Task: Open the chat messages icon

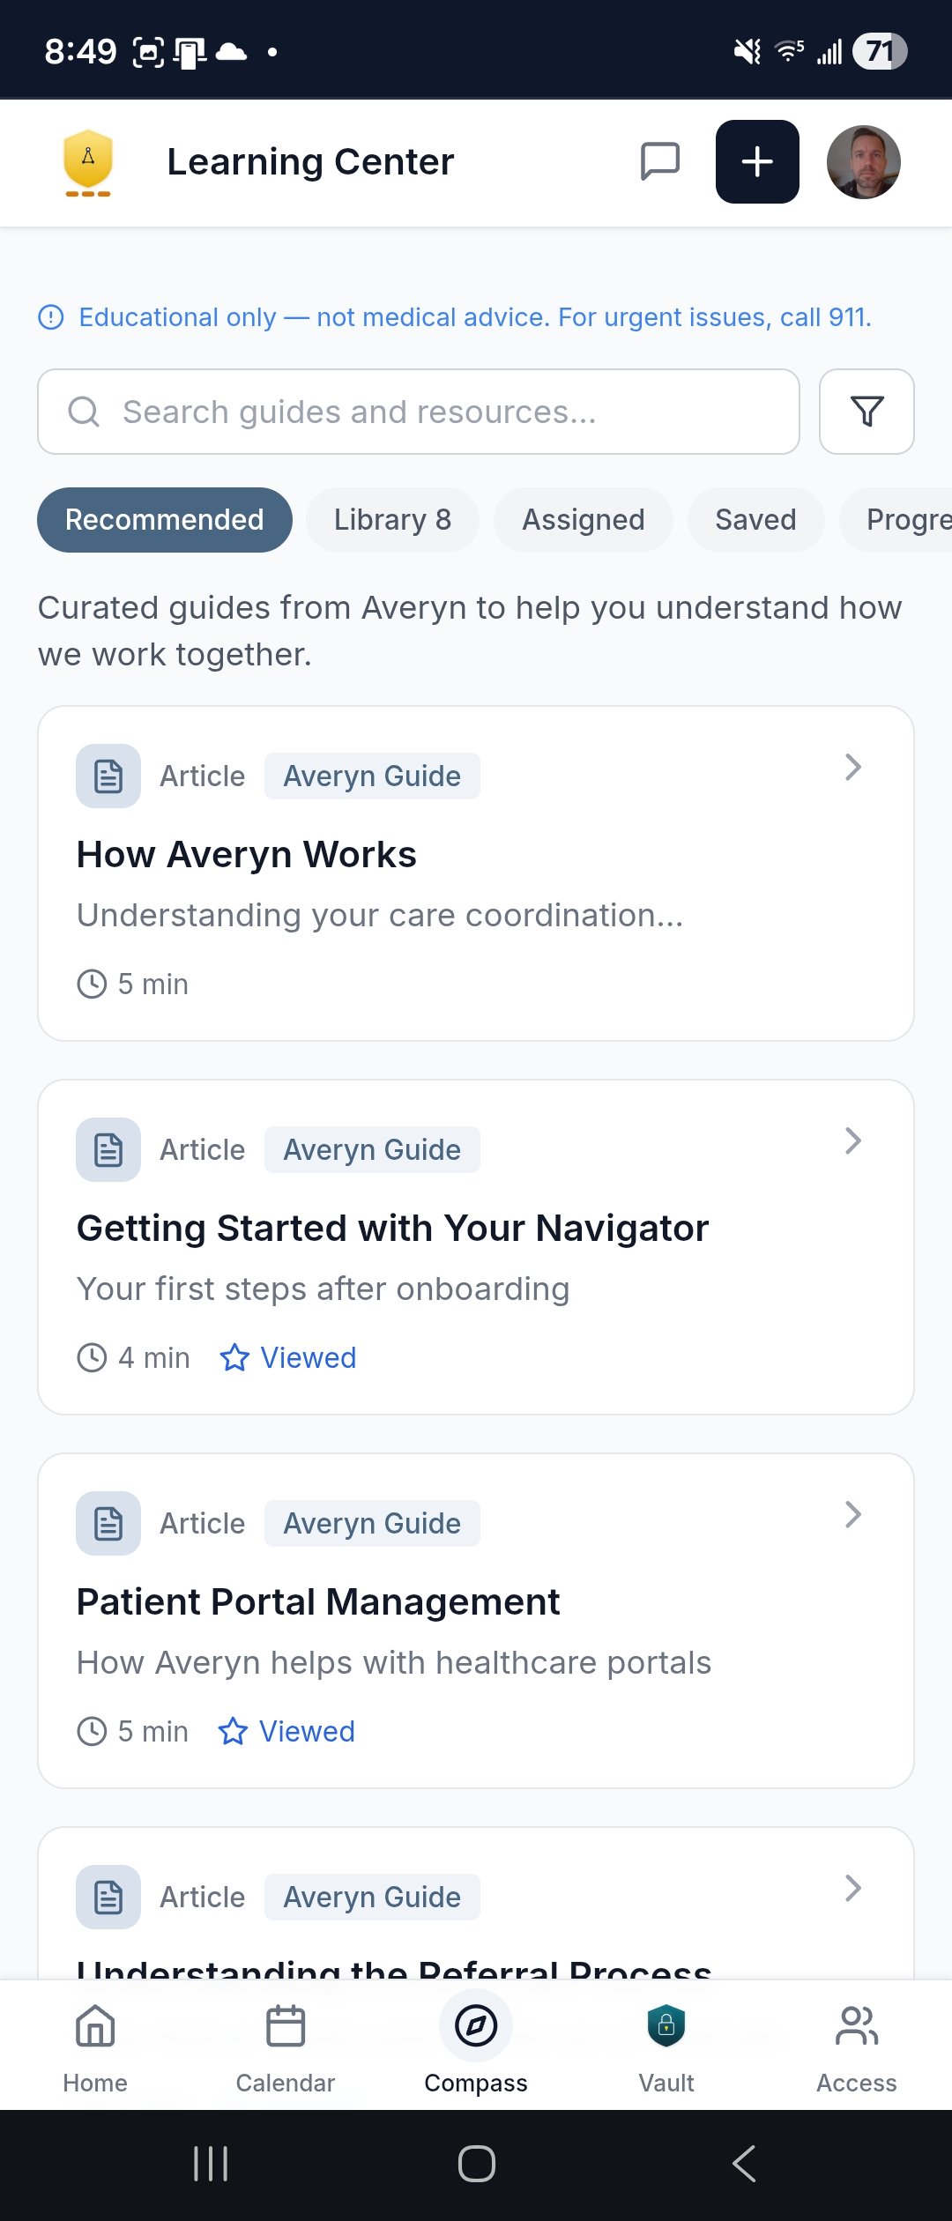Action: coord(659,161)
